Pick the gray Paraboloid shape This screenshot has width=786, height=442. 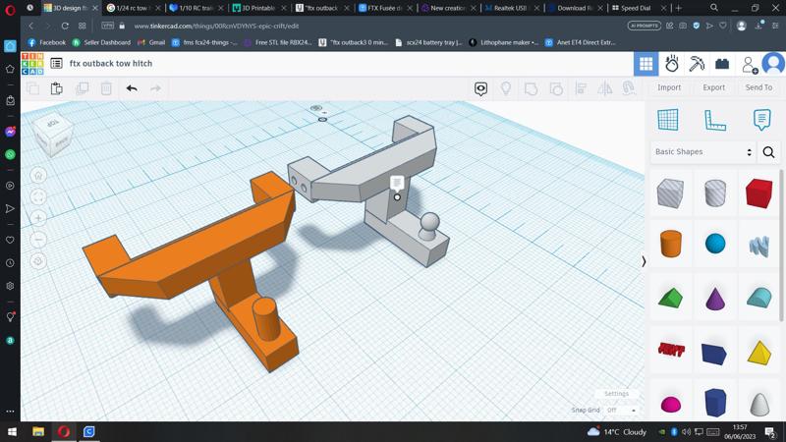[758, 404]
